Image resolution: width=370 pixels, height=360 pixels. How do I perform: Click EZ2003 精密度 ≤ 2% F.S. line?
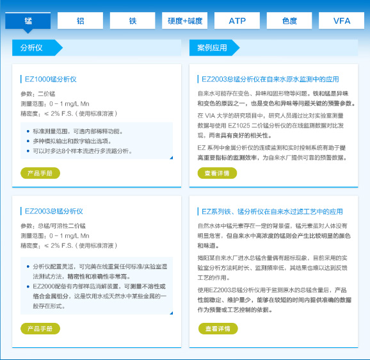69,245
